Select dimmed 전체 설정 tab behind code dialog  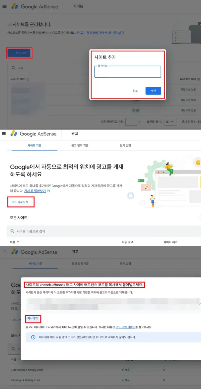tap(125, 264)
